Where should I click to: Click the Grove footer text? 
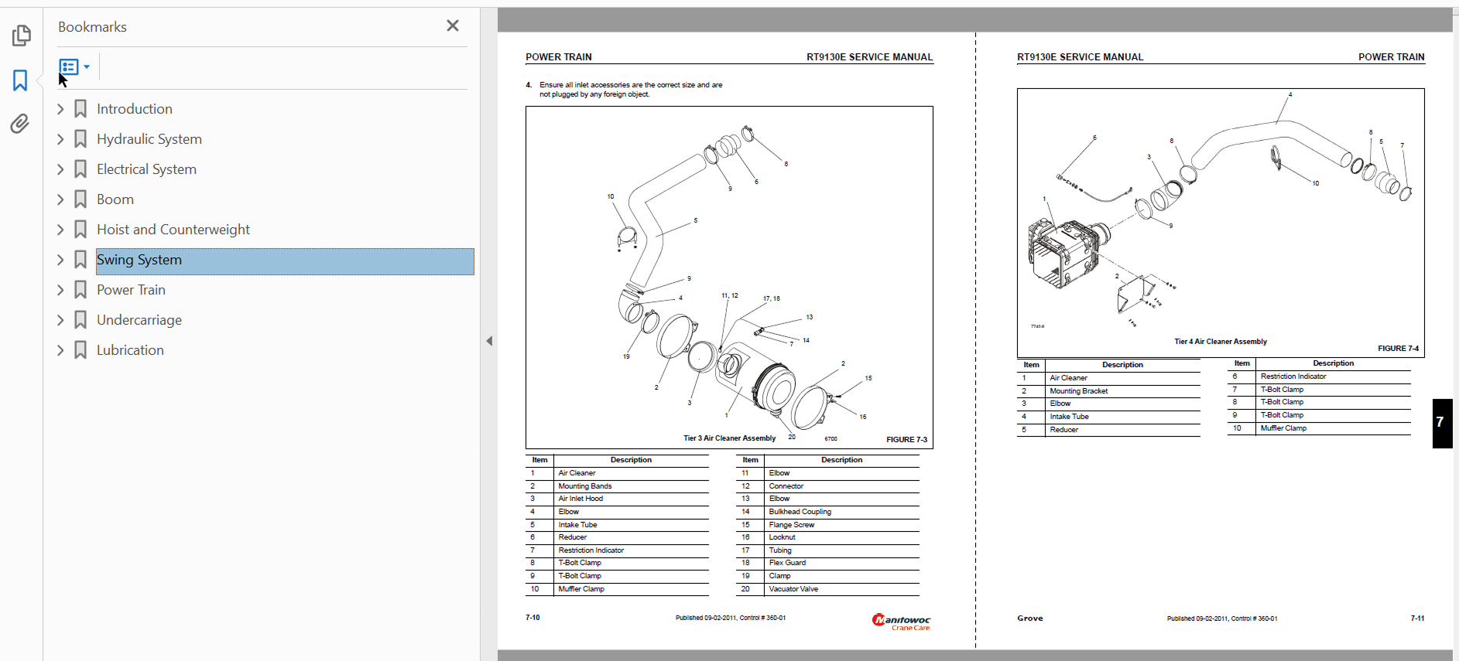coord(1030,618)
